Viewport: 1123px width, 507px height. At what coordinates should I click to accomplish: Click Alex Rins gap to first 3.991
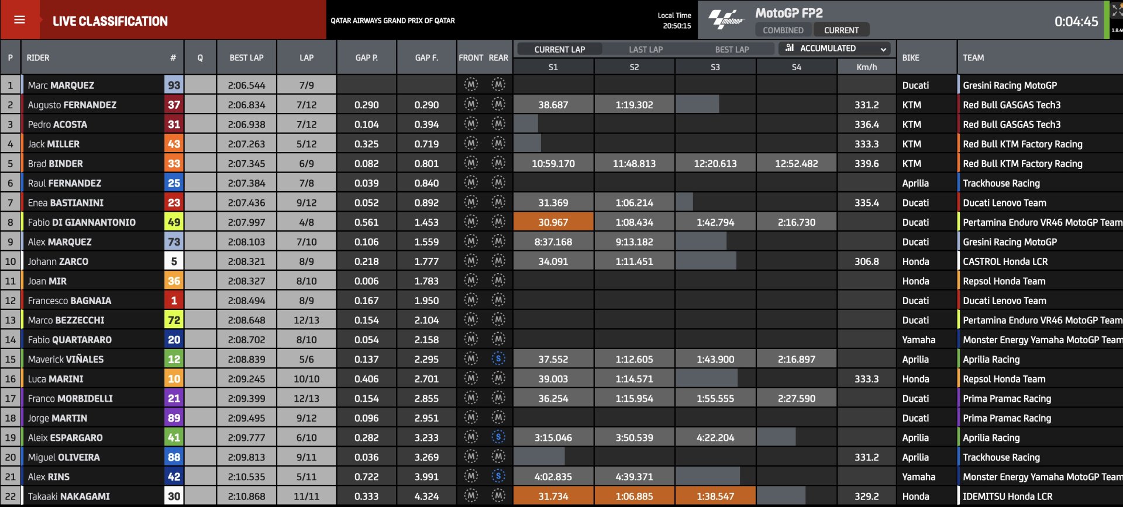point(426,477)
